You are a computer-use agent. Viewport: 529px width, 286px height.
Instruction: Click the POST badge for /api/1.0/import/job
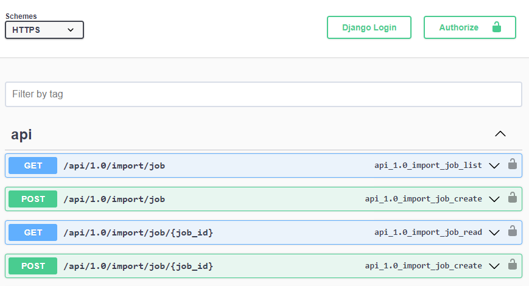click(33, 199)
